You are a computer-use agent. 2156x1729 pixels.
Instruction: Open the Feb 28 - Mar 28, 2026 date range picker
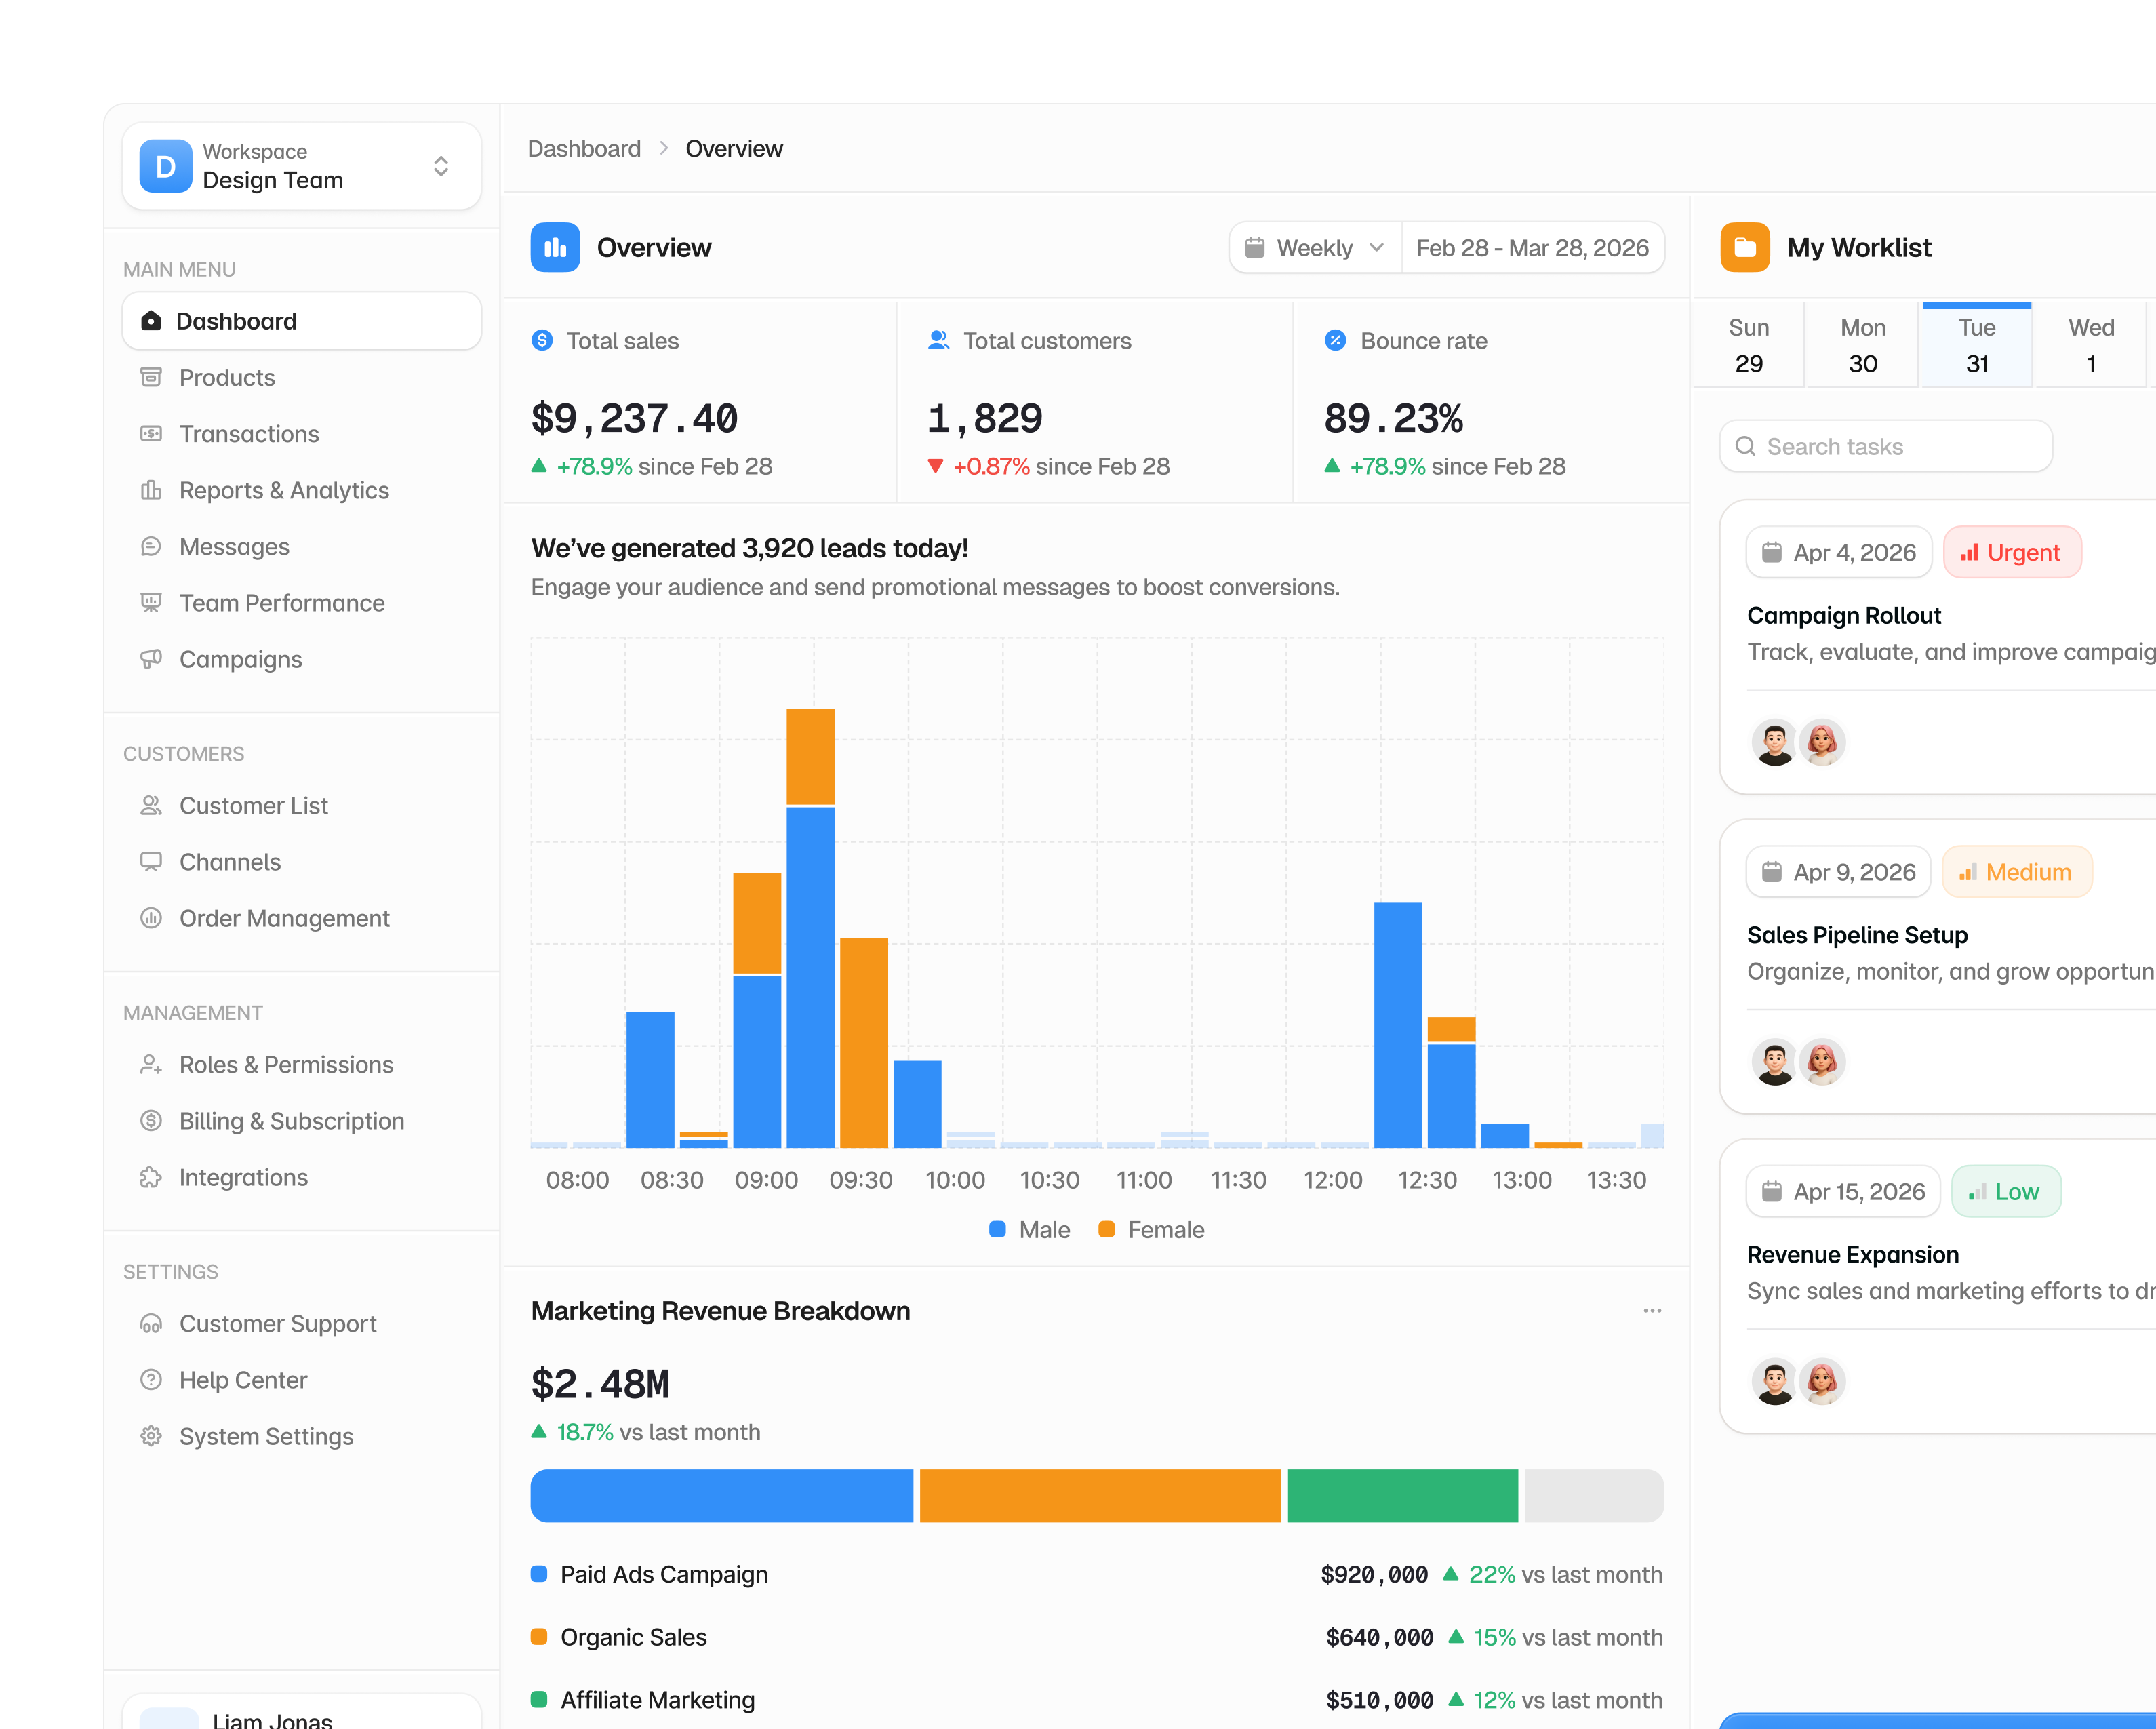point(1533,247)
